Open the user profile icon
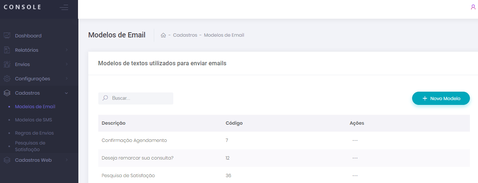 click(473, 7)
